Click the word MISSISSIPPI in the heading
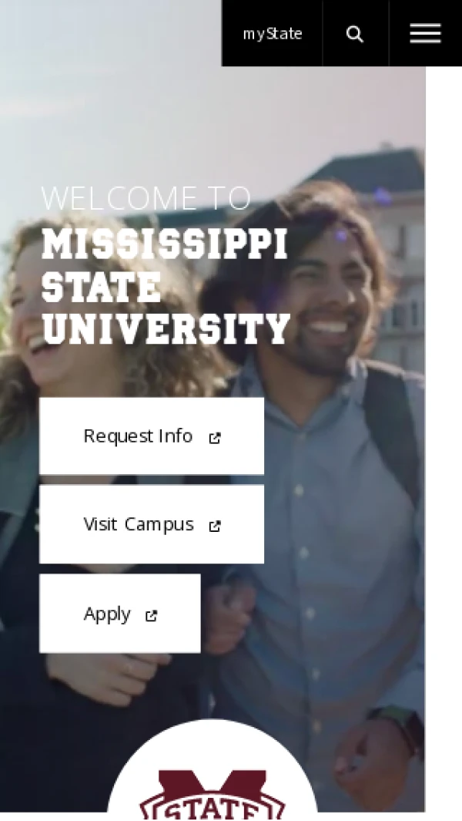 [x=164, y=244]
